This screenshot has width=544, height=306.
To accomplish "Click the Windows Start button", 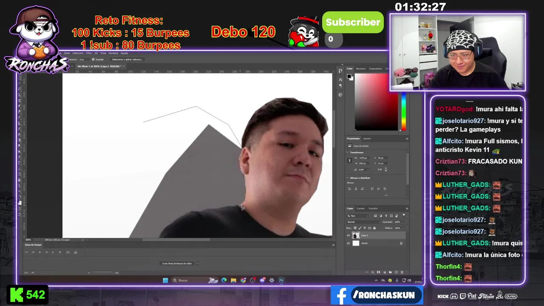I will [x=165, y=280].
